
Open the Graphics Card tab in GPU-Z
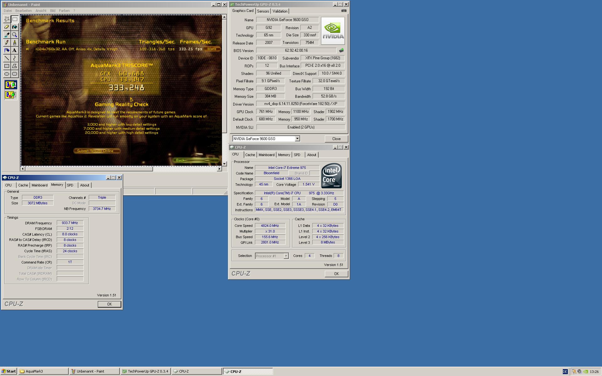coord(243,11)
